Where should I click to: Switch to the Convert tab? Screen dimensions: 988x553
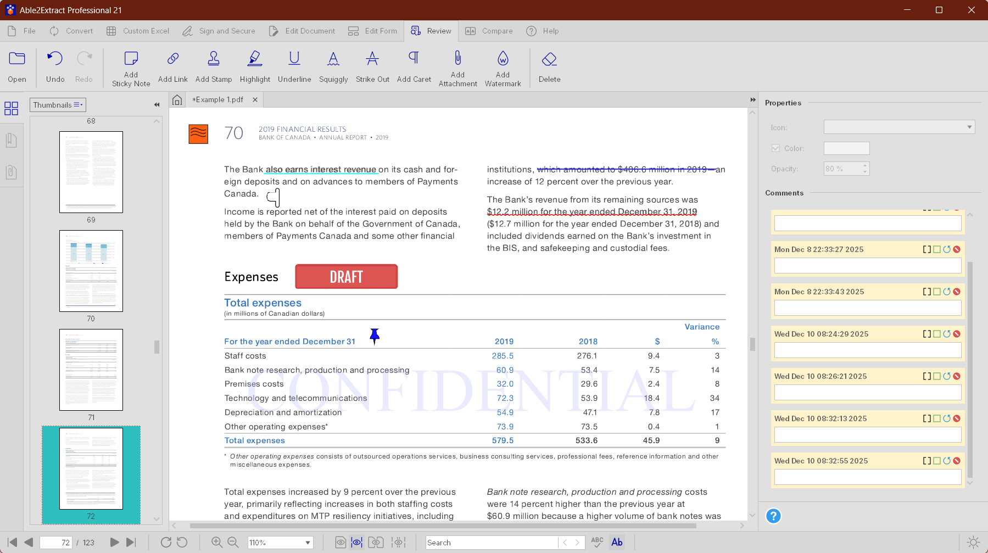point(71,31)
